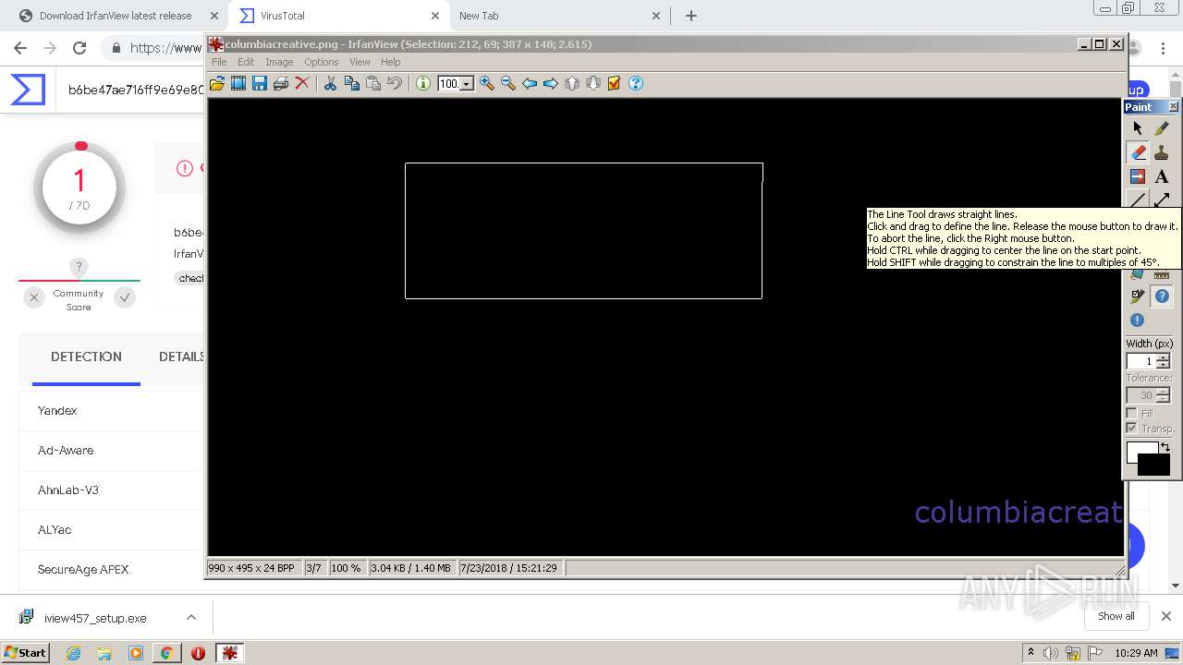Click the next page down arrow icon
The width and height of the screenshot is (1183, 665).
(593, 83)
